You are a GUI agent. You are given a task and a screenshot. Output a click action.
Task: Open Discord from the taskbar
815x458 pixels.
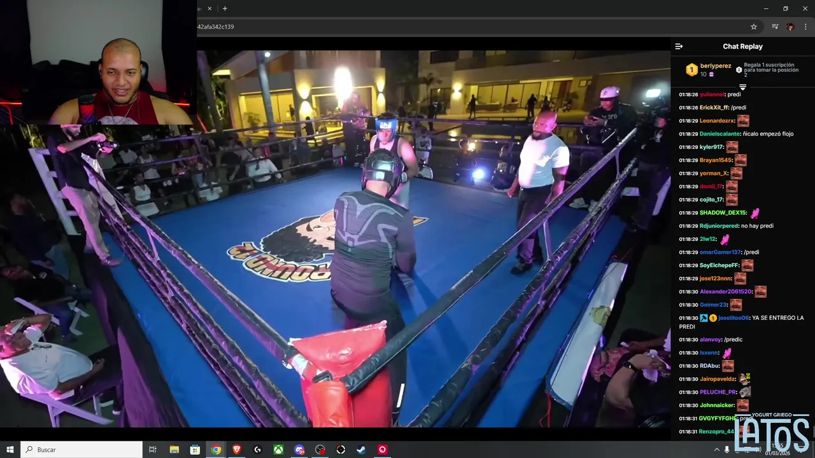299,450
